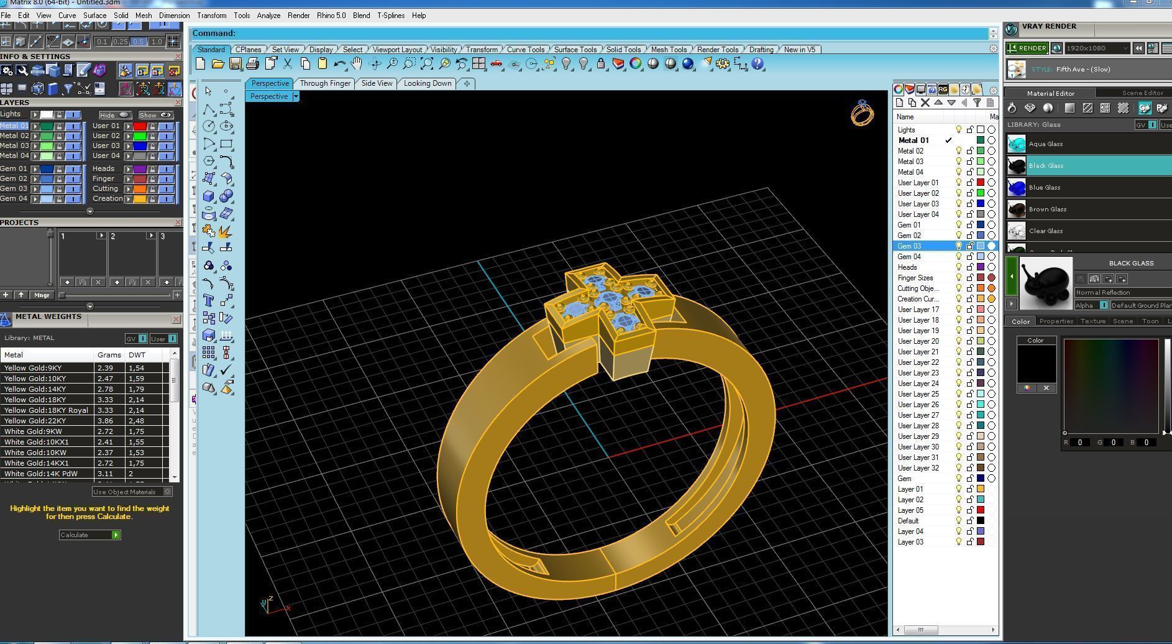1172x644 pixels.
Task: Open the Perspective viewport dropdown arrow
Action: tap(296, 96)
